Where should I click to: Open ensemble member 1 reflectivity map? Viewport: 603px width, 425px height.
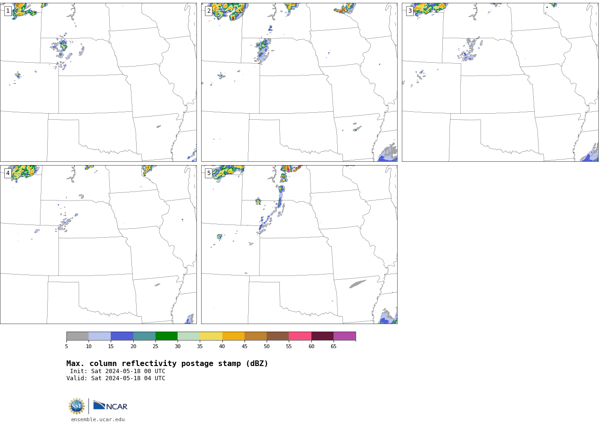(98, 83)
